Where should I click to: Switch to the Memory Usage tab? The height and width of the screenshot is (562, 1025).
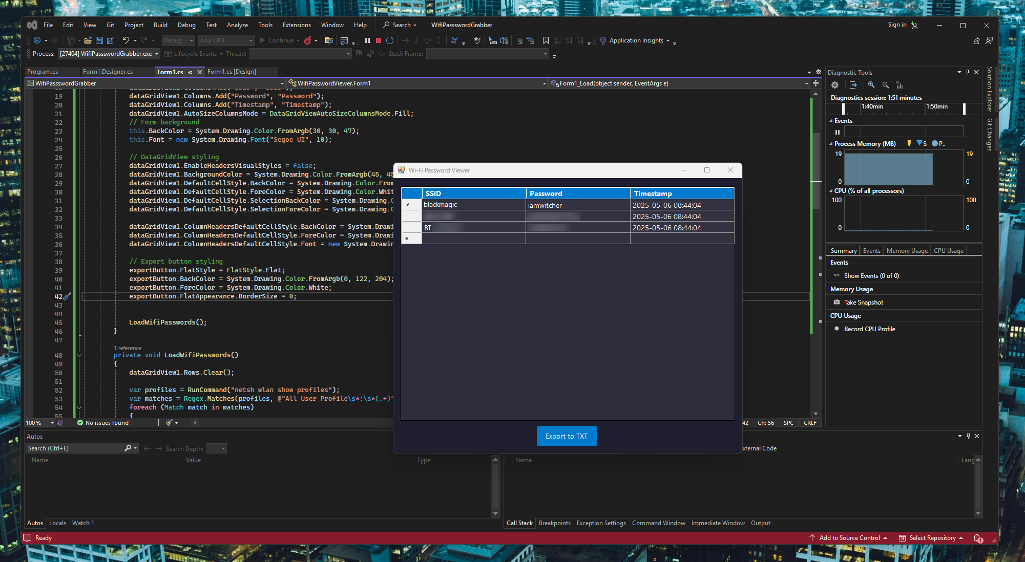click(907, 250)
